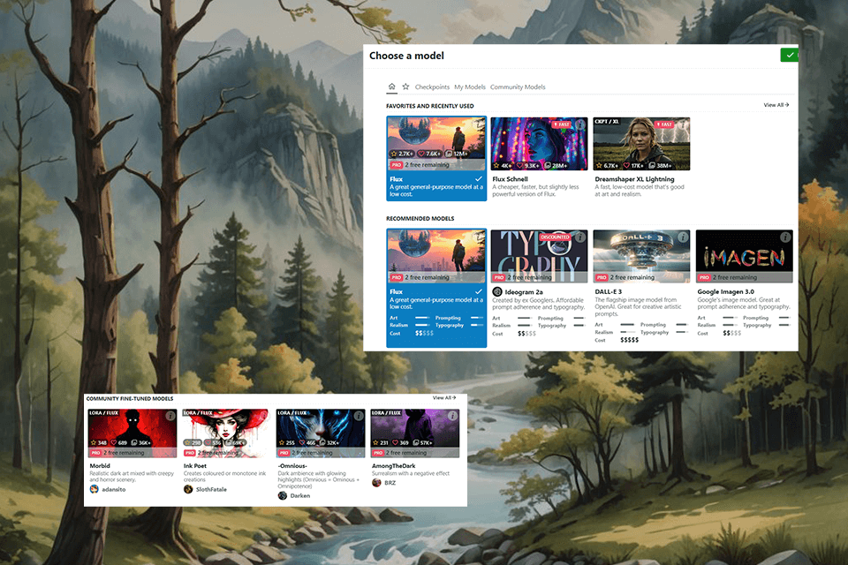Click the Dreamshaper XL Lightning title text
848x565 pixels.
634,179
